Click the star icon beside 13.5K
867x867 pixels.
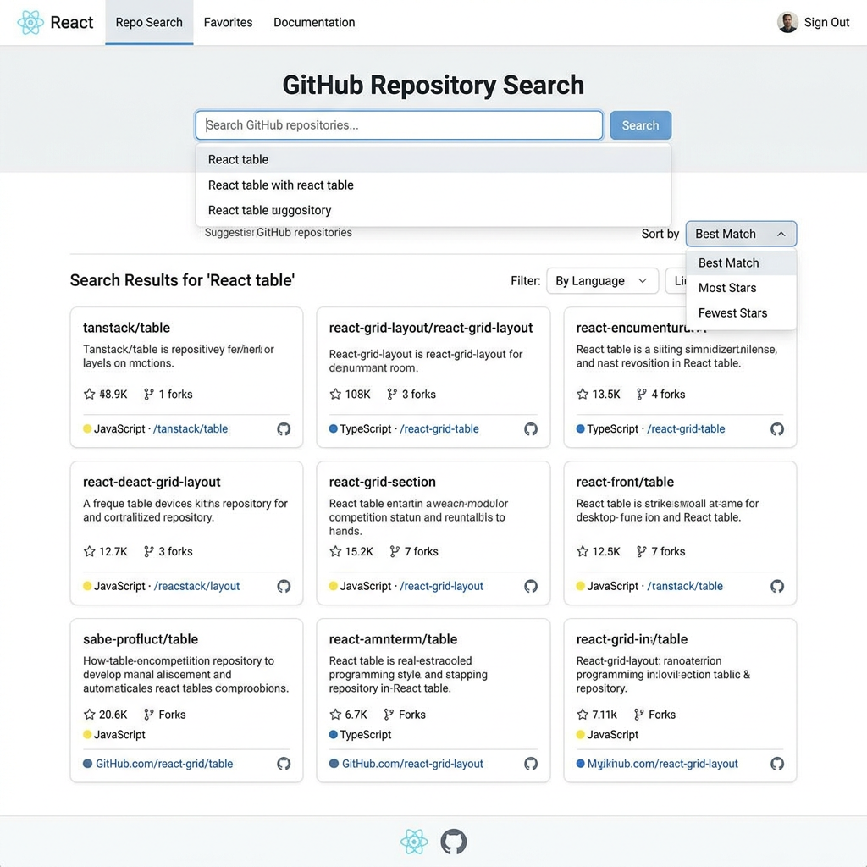[x=583, y=395]
